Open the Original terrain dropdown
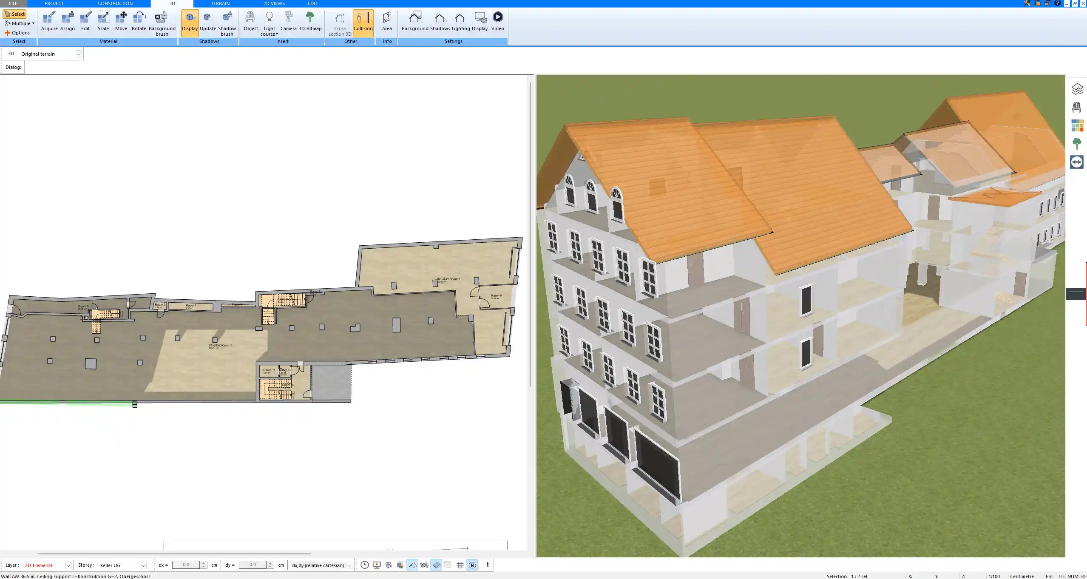 [78, 54]
